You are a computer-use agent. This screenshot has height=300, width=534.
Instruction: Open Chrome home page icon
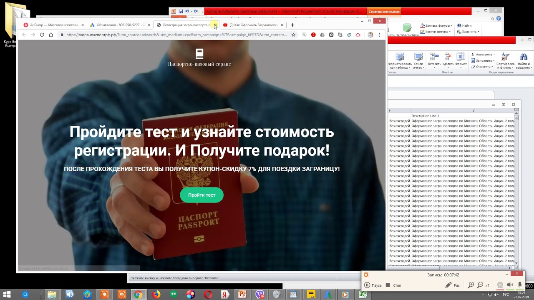[x=51, y=35]
